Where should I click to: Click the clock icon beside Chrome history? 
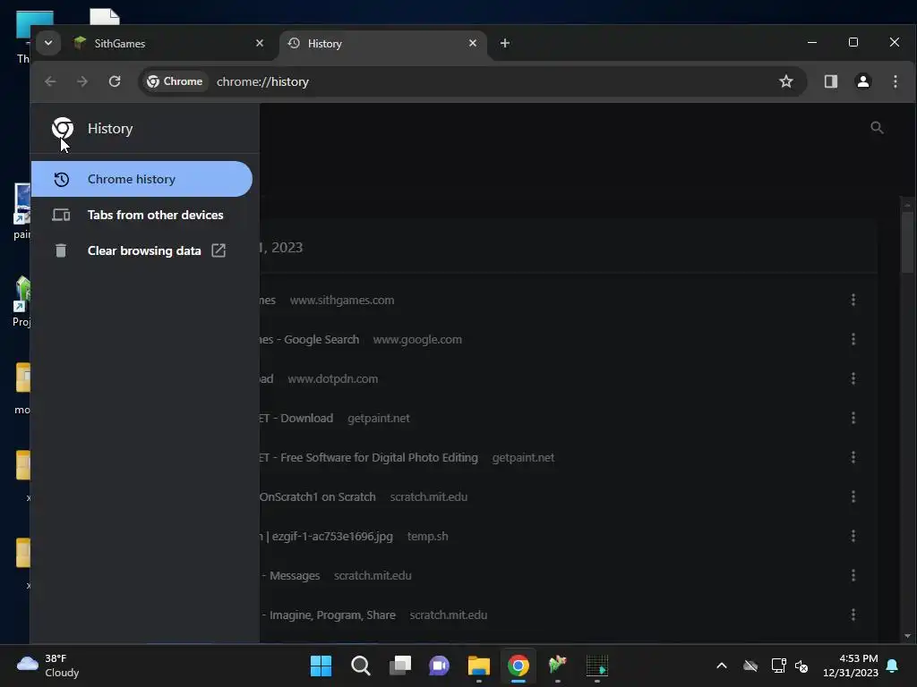[62, 179]
